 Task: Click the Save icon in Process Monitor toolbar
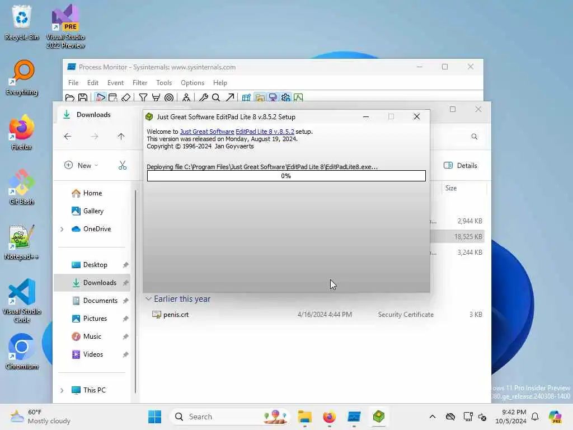tap(83, 97)
